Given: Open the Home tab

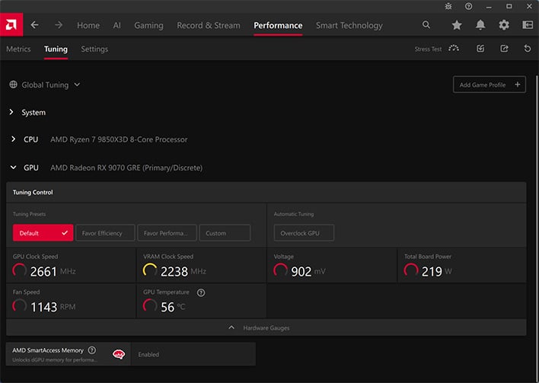Looking at the screenshot, I should coord(88,25).
